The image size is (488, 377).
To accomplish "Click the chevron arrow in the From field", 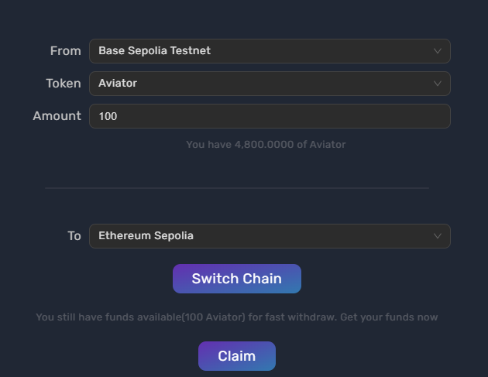I will coord(438,51).
